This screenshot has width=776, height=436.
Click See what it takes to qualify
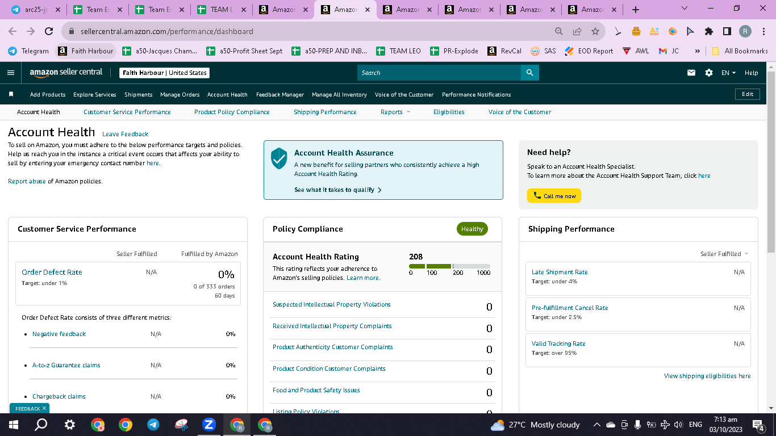tap(338, 190)
